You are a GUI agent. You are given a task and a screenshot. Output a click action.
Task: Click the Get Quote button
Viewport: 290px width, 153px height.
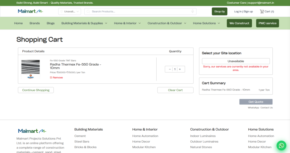pos(256,102)
